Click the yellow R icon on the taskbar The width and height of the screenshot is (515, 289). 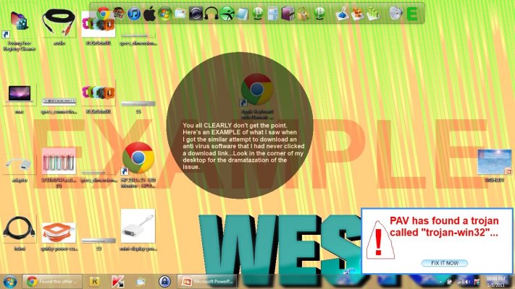pos(95,282)
